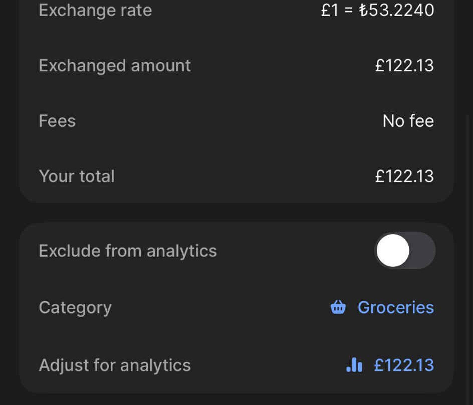The height and width of the screenshot is (405, 473).
Task: Click the Category row label
Action: [75, 307]
